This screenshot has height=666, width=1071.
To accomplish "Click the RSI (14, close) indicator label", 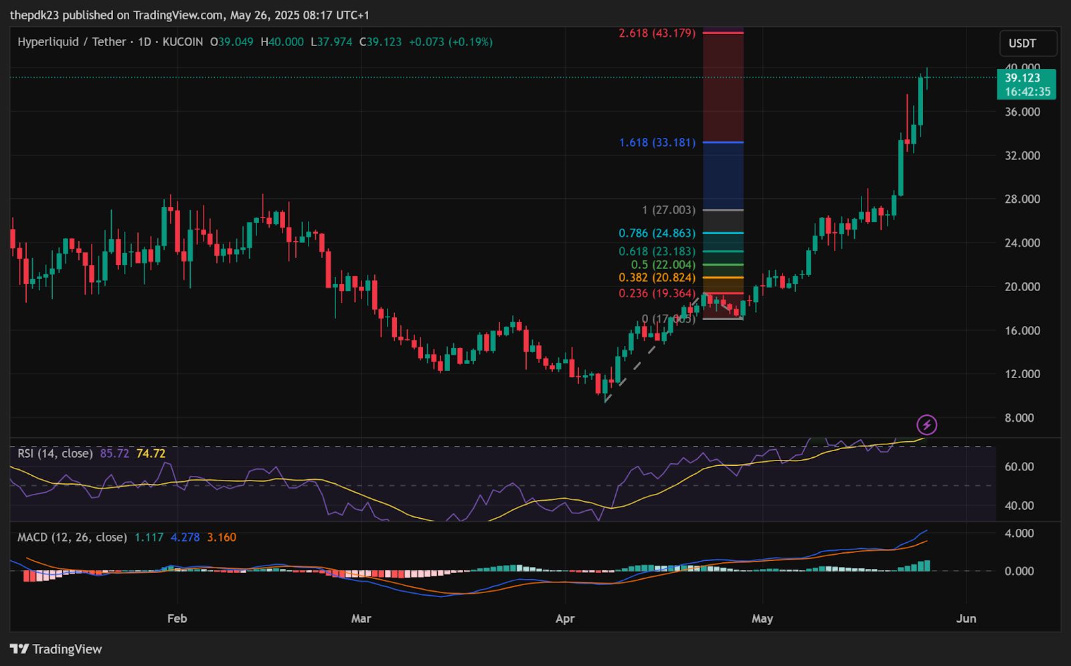I will click(55, 454).
